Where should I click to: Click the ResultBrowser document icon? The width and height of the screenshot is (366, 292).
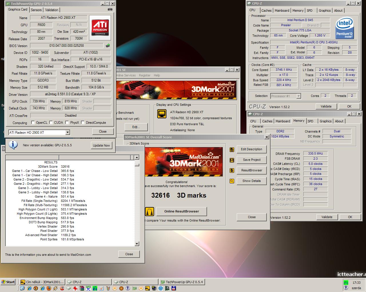[232, 171]
